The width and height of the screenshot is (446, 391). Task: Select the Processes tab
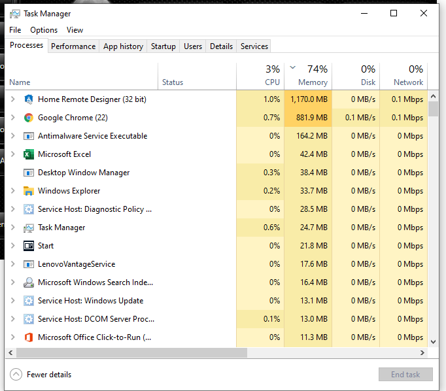[26, 45]
